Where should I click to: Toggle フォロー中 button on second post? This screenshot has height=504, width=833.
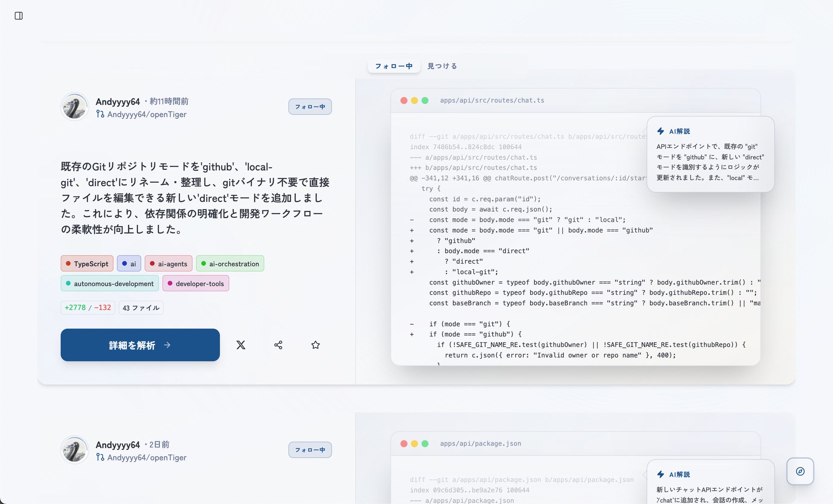310,450
